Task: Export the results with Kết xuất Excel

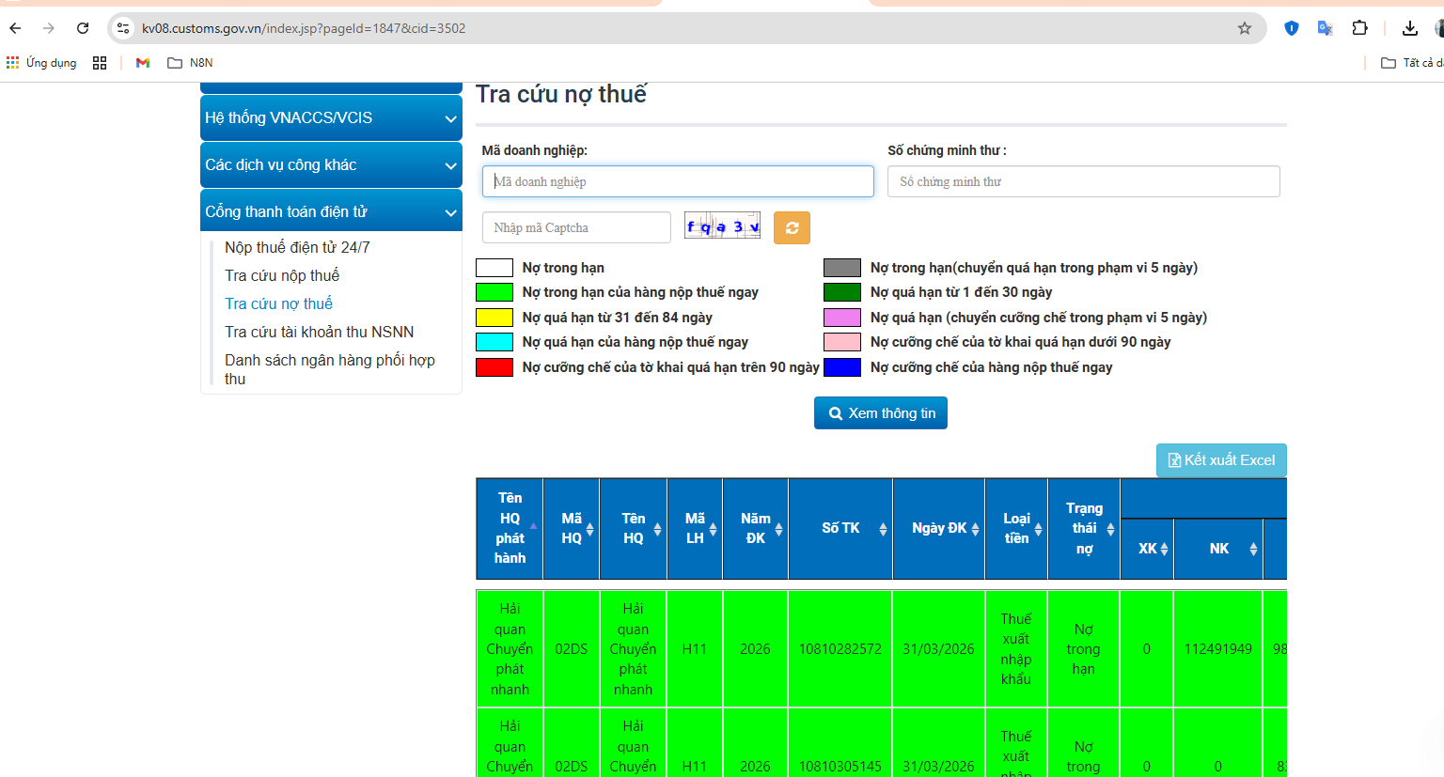Action: tap(1221, 460)
